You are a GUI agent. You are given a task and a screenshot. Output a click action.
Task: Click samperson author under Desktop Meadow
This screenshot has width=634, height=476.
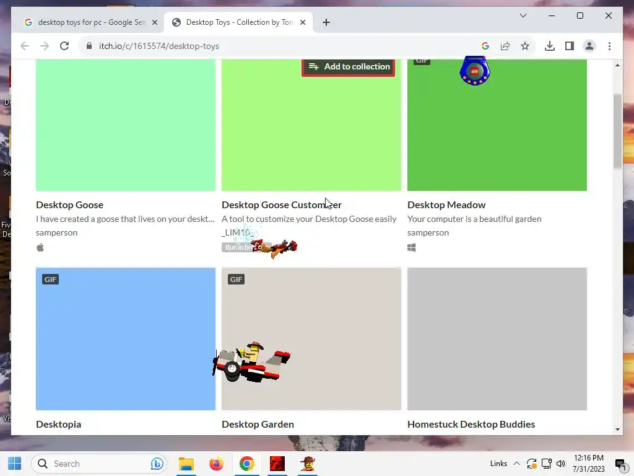click(428, 233)
